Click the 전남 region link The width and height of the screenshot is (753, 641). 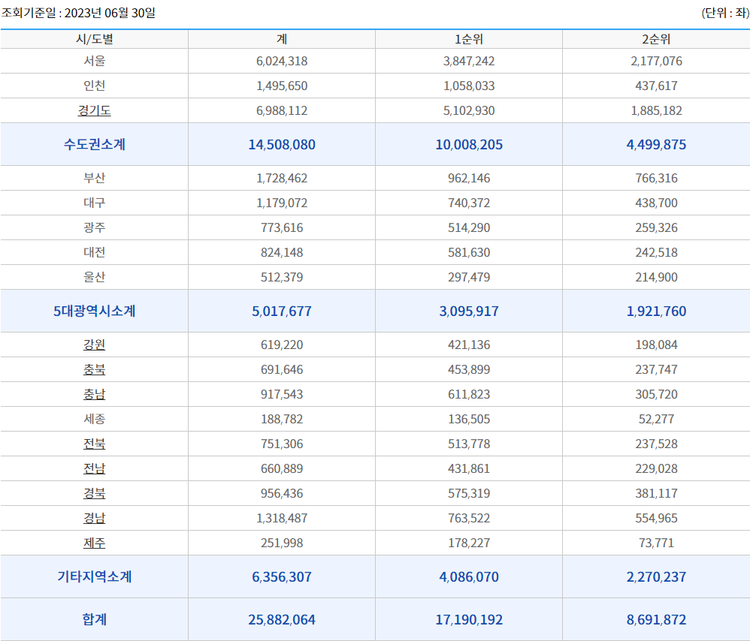coord(93,468)
